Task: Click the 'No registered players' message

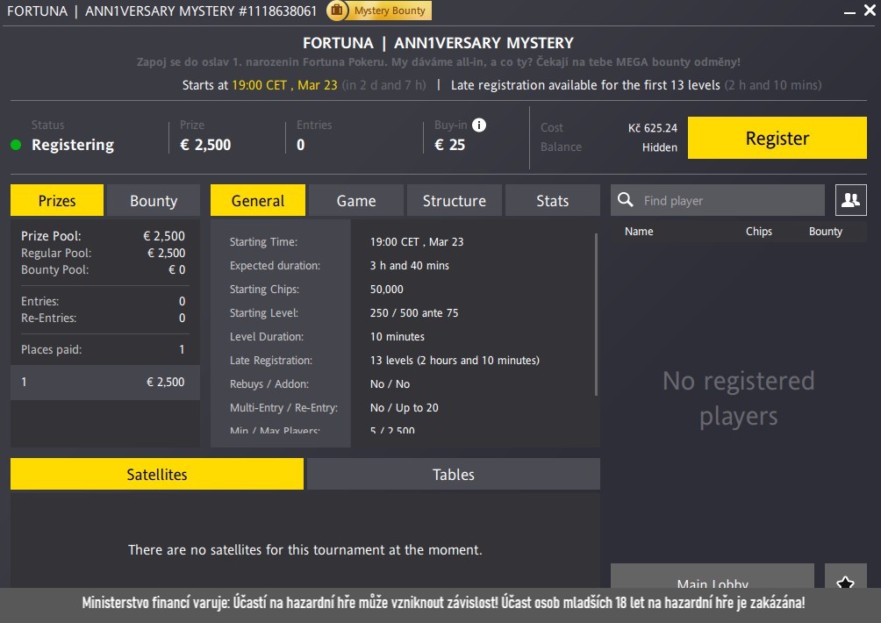Action: click(x=738, y=398)
